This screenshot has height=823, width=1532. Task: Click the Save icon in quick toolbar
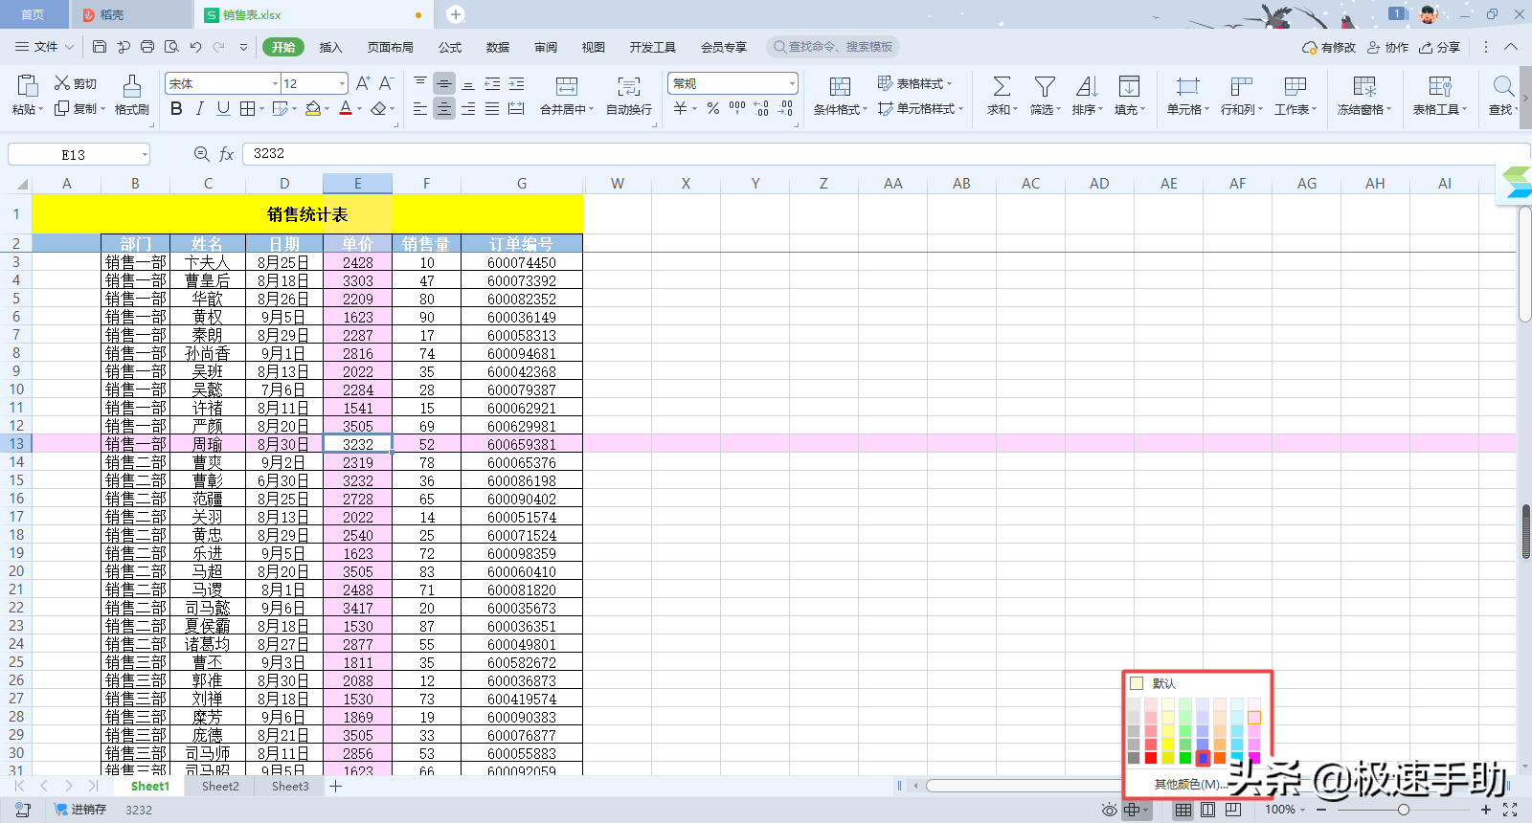(x=100, y=46)
